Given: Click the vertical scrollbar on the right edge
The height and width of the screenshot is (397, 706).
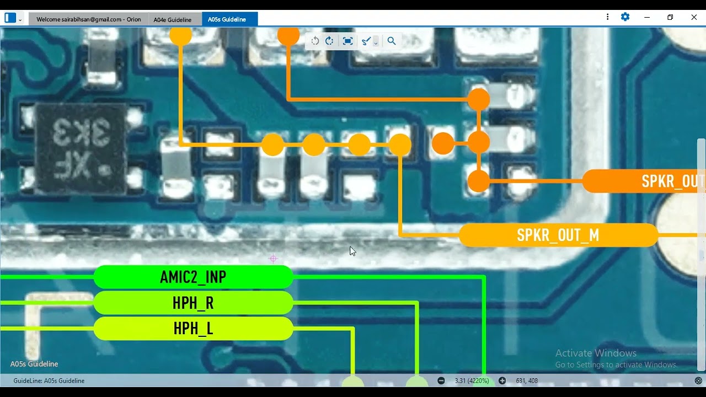Looking at the screenshot, I should (x=701, y=254).
